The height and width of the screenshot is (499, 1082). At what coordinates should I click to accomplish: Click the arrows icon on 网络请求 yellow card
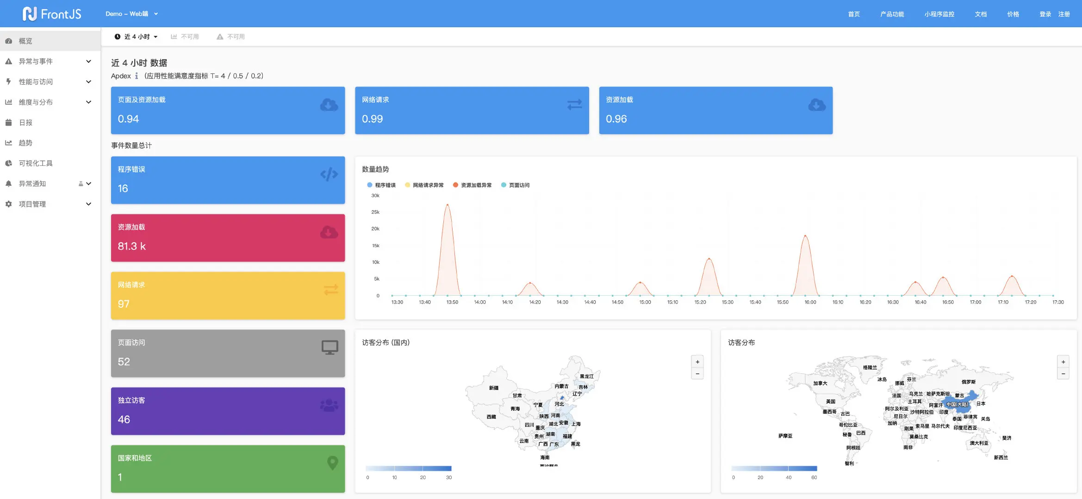330,290
